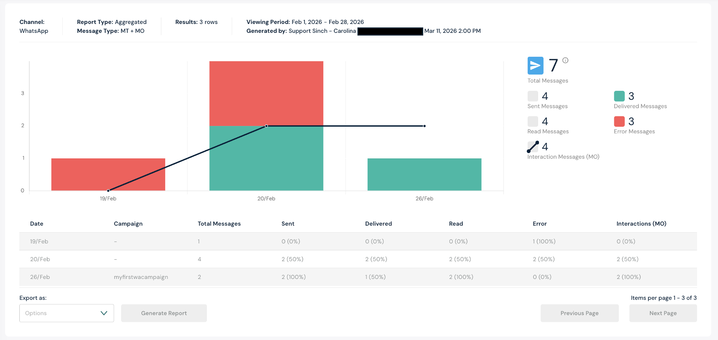Sort by the Date column header
The width and height of the screenshot is (718, 340).
(37, 224)
